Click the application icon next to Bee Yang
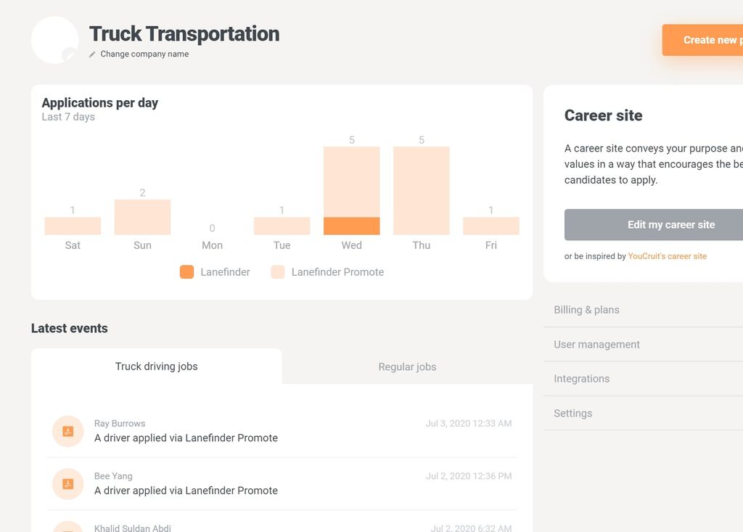The image size is (743, 532). pyautogui.click(x=68, y=483)
